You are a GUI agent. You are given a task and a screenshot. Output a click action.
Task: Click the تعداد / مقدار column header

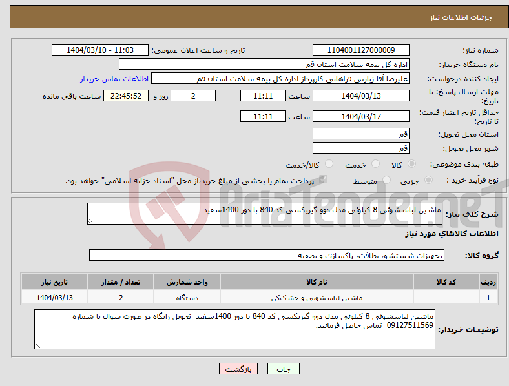click(x=121, y=282)
